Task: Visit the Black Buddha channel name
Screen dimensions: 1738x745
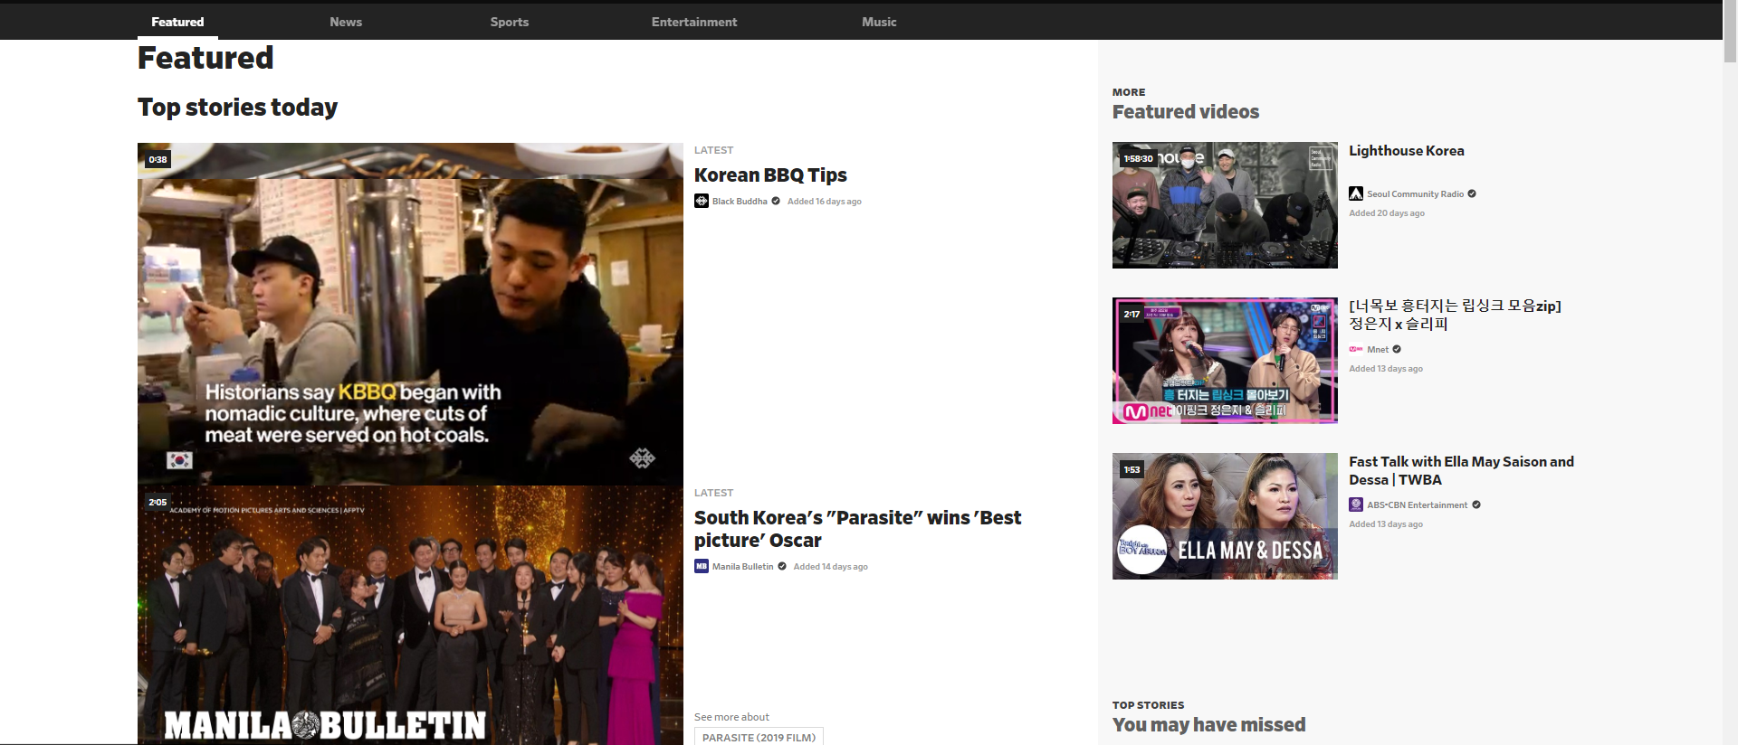Action: coord(740,202)
